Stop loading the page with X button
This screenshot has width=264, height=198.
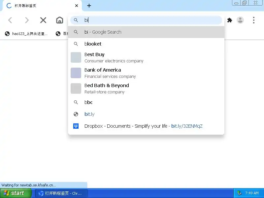tap(43, 20)
